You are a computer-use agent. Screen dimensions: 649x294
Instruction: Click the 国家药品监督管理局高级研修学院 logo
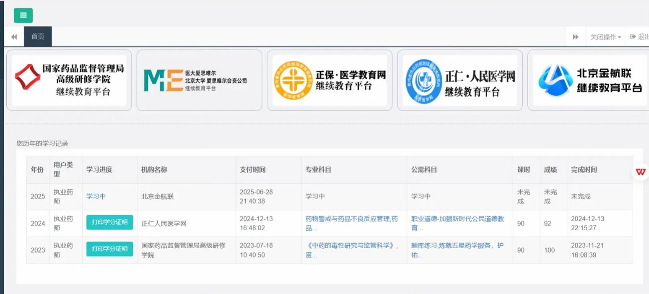[69, 80]
